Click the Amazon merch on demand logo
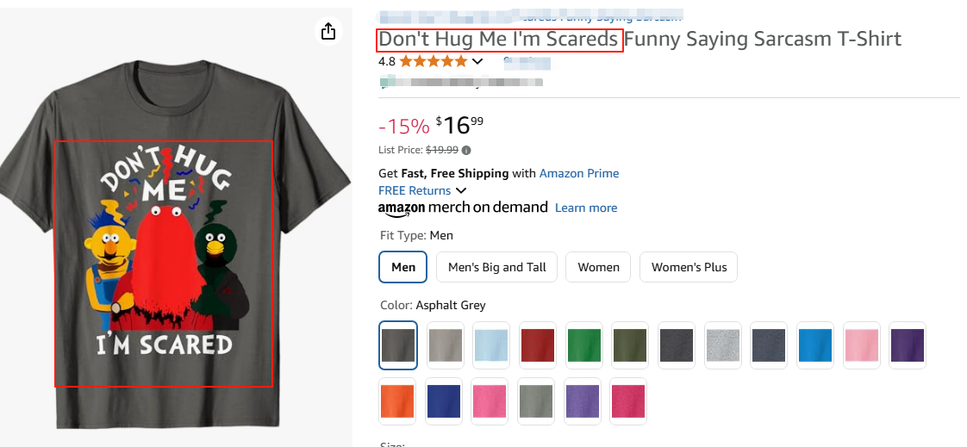Screen dimensions: 967x447 [x=463, y=208]
